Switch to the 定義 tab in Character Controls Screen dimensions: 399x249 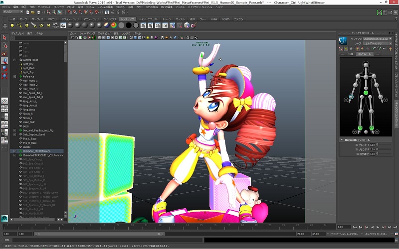pyautogui.click(x=351, y=54)
